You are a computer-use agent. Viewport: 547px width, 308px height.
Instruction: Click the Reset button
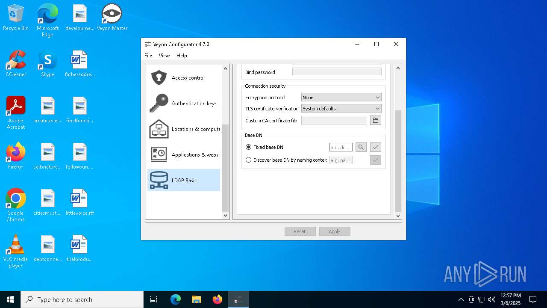(300, 231)
